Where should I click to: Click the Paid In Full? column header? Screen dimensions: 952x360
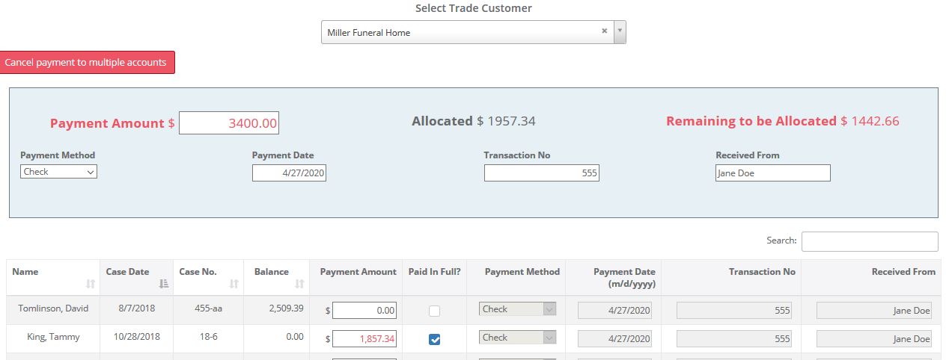pos(434,272)
